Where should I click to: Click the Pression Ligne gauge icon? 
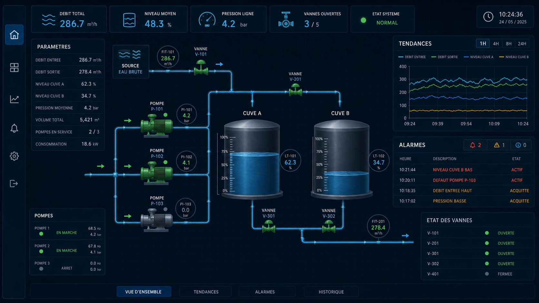point(207,20)
